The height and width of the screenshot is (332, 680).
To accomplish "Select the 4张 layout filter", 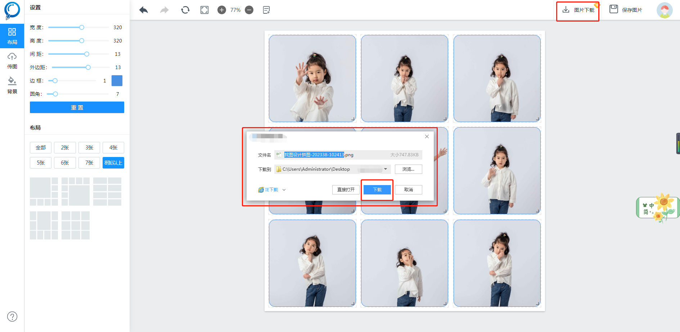I will [x=113, y=148].
